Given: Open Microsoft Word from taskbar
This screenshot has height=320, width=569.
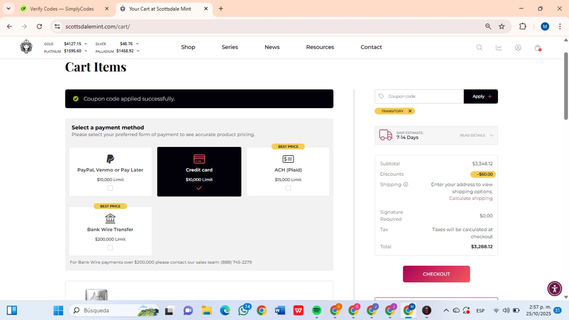Looking at the screenshot, I should pyautogui.click(x=280, y=311).
